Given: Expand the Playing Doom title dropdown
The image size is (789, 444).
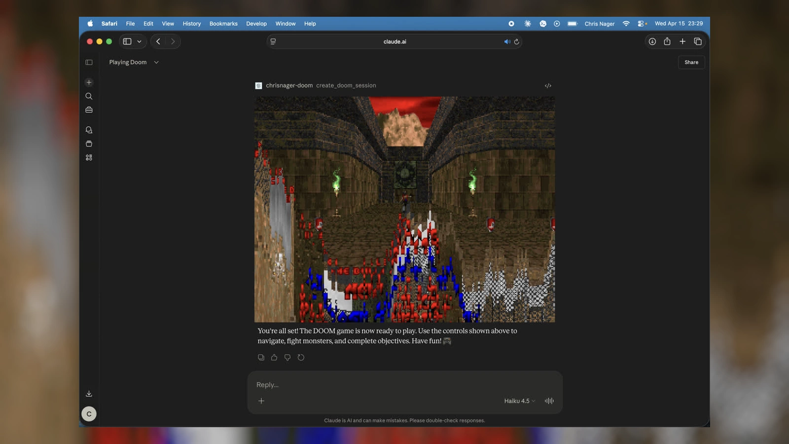Looking at the screenshot, I should click(x=156, y=62).
